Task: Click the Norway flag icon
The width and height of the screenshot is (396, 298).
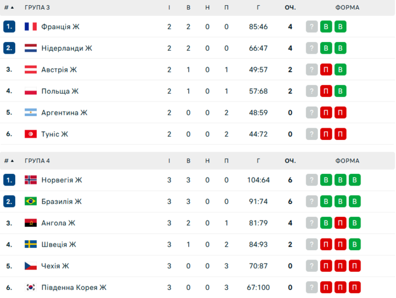Action: [x=31, y=180]
